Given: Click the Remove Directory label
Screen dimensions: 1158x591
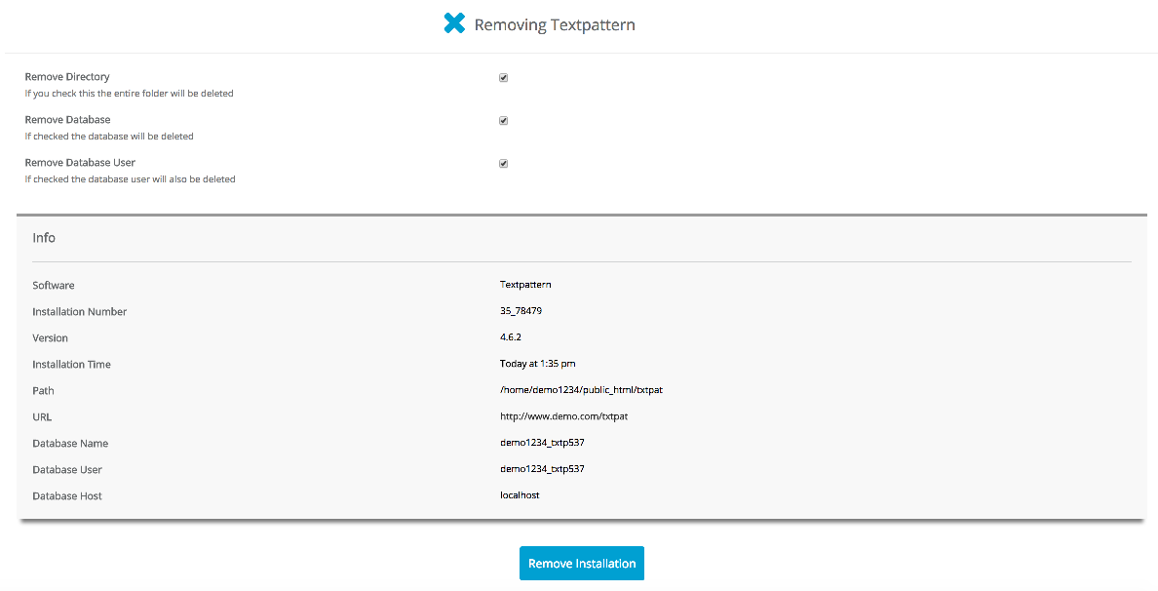Looking at the screenshot, I should (x=67, y=77).
